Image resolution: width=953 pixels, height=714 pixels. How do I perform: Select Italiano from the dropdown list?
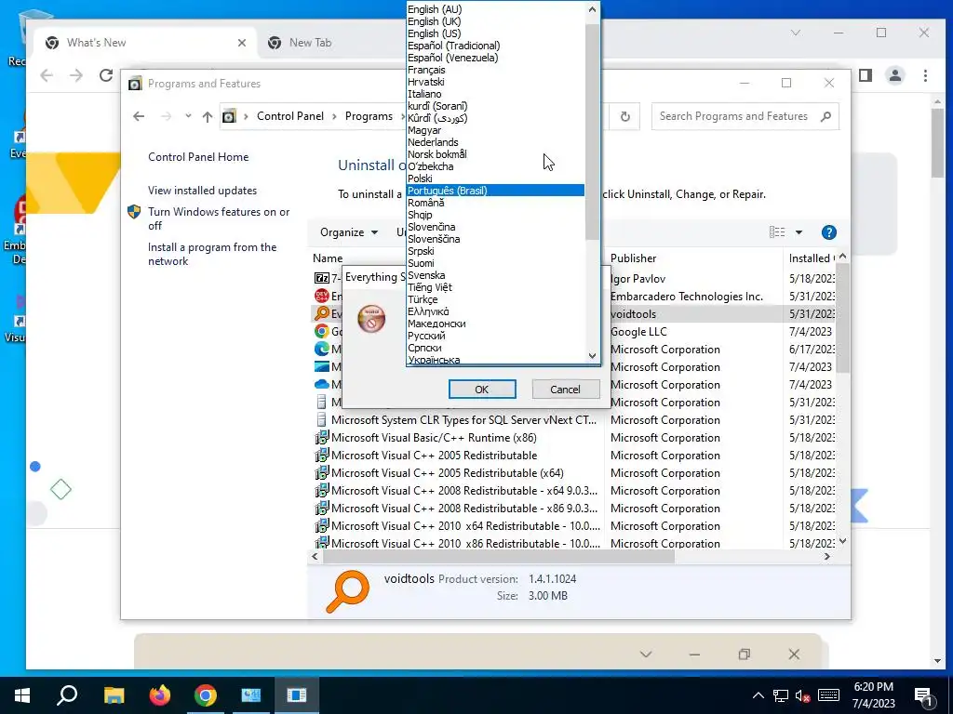pos(424,94)
